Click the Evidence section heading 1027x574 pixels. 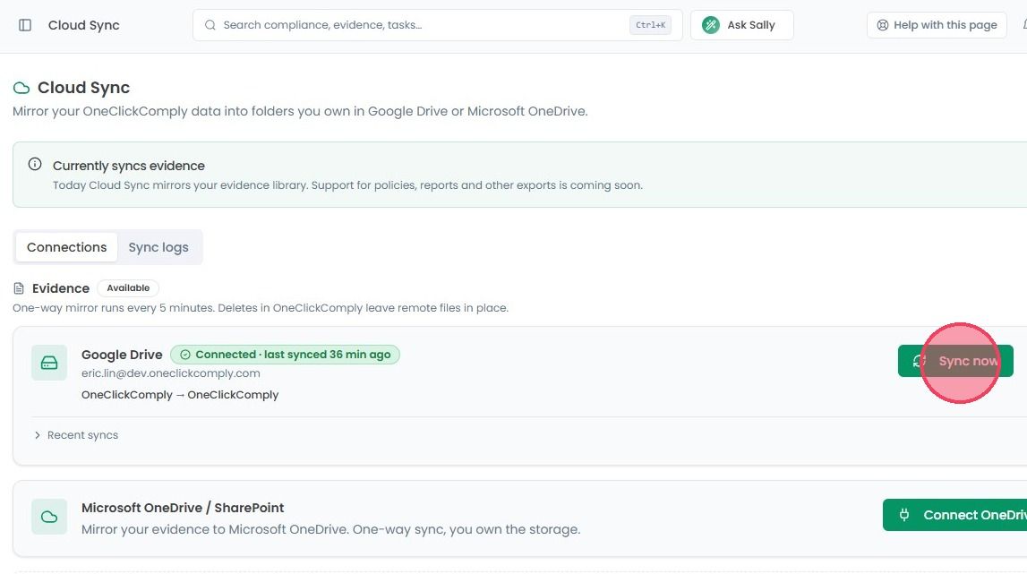(x=60, y=288)
